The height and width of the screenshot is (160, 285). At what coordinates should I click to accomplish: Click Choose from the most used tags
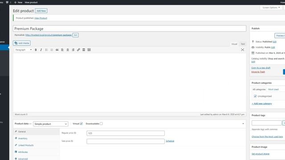[267, 136]
